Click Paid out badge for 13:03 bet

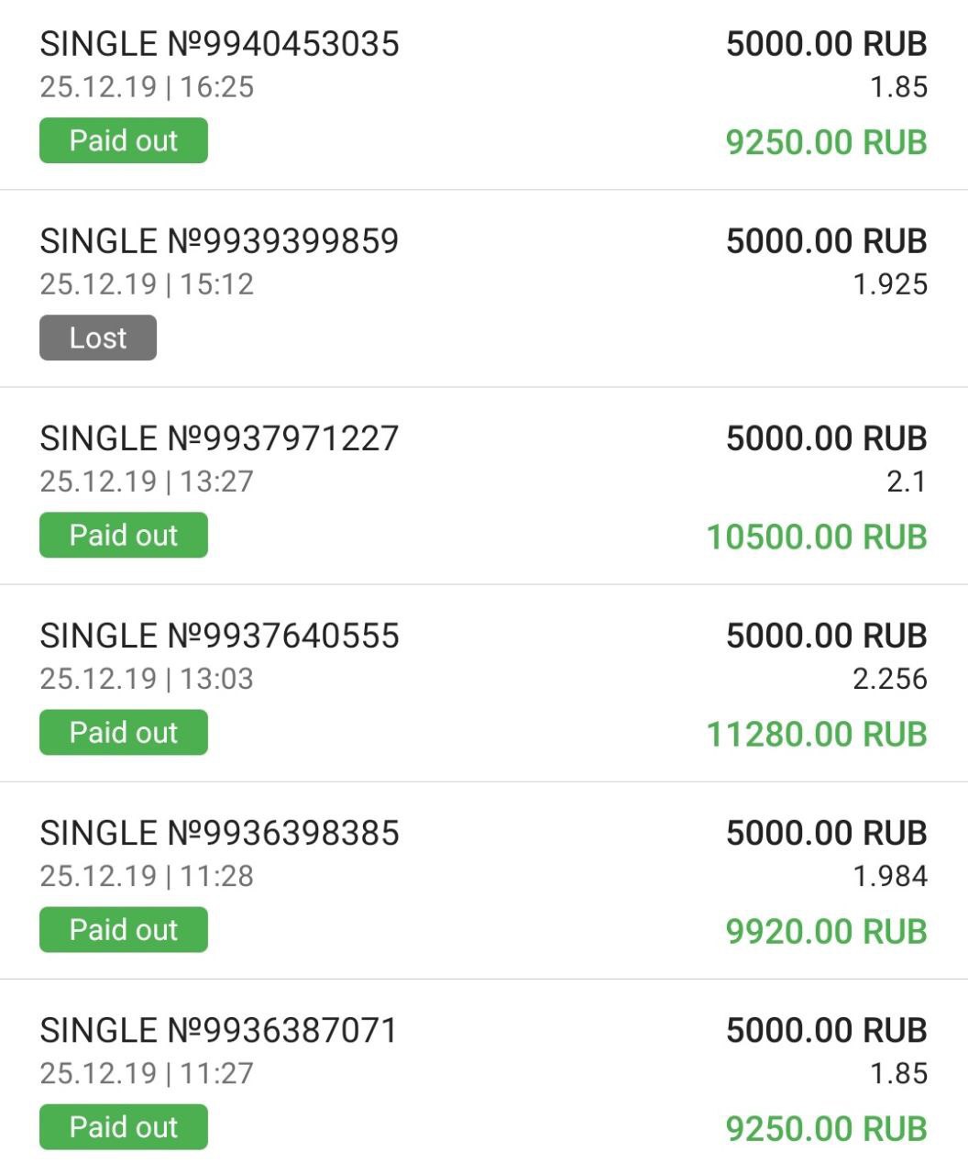point(124,732)
